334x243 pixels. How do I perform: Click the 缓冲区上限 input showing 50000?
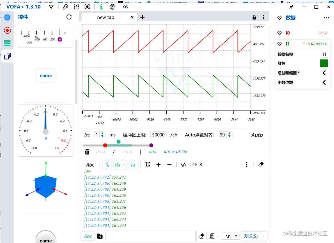158,135
